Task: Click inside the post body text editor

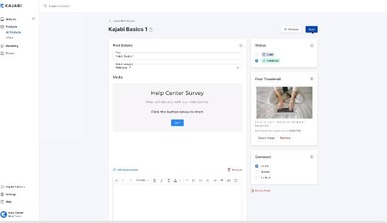Action: click(177, 203)
